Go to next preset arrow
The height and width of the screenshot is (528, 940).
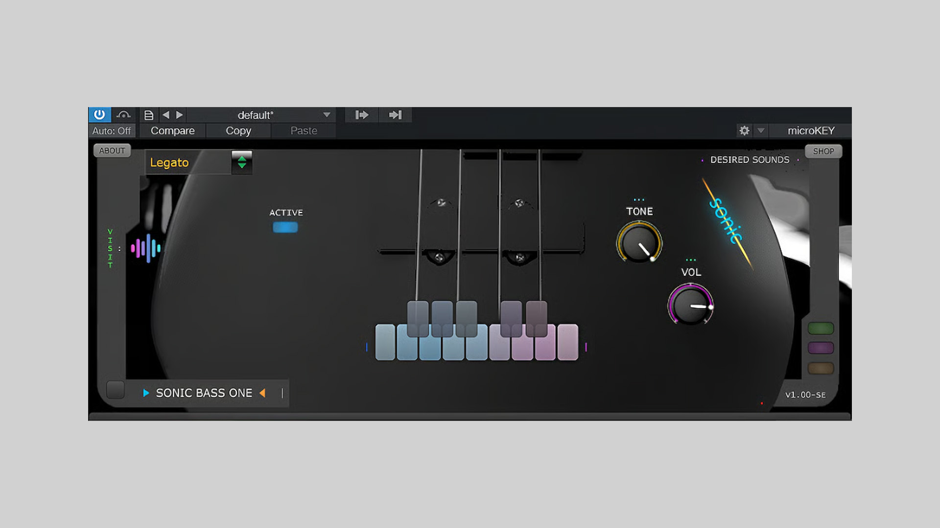pyautogui.click(x=180, y=115)
